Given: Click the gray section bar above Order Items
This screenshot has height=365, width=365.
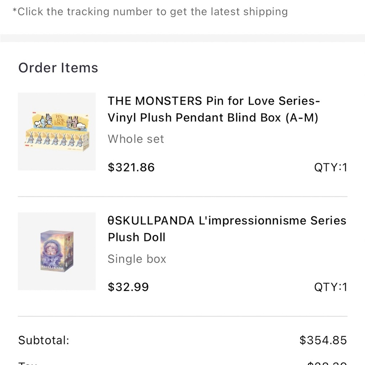Looking at the screenshot, I should point(182,38).
